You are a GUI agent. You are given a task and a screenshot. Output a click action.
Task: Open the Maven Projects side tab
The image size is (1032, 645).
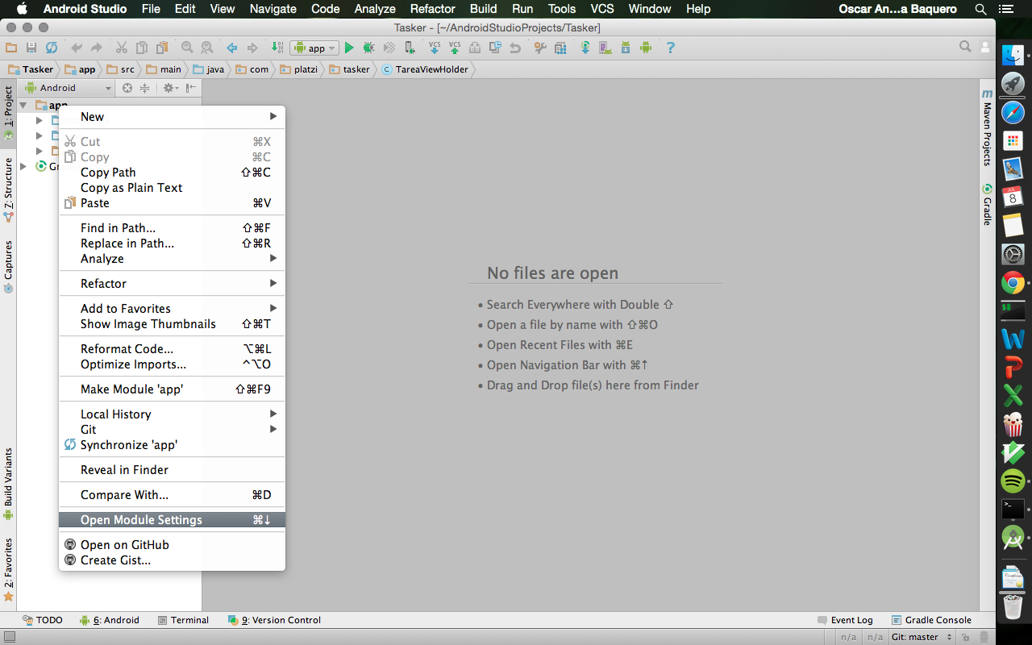coord(987,127)
